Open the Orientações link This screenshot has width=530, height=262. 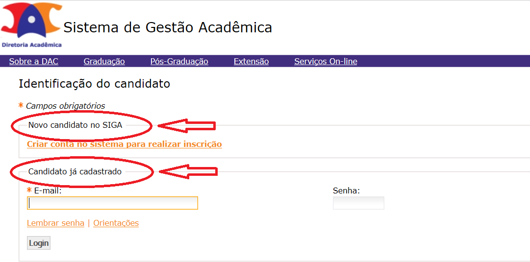pyautogui.click(x=116, y=223)
